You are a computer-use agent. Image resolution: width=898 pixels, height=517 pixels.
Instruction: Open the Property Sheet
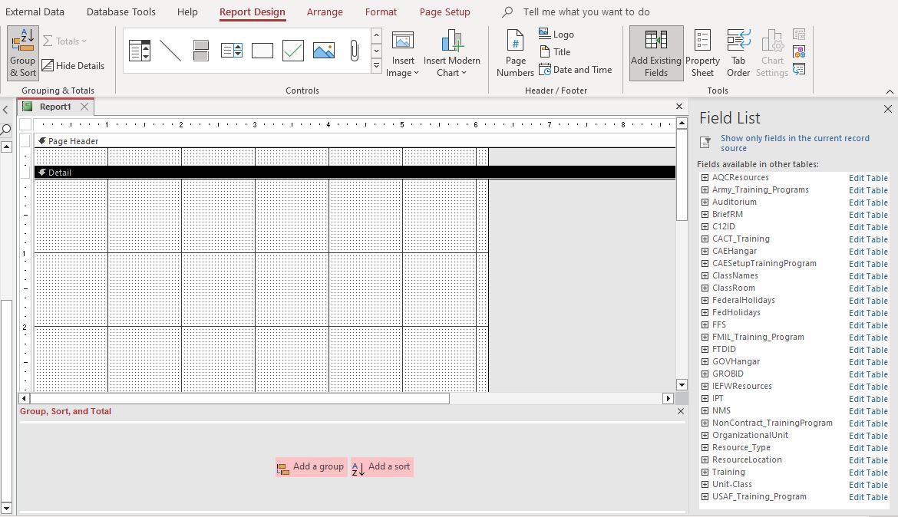(x=702, y=51)
